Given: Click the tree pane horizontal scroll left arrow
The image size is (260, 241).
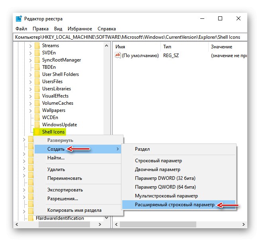Looking at the screenshot, I should click(17, 224).
